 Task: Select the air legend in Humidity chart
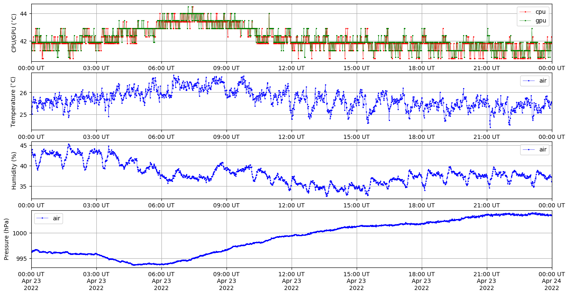[x=543, y=149]
